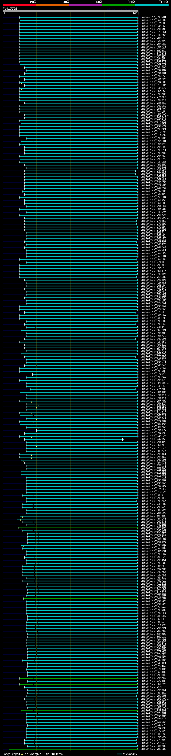Image resolution: width=171 pixels, height=756 pixels.
Task: Click the red ~20% identity legend segment
Action: tap(19, 5)
